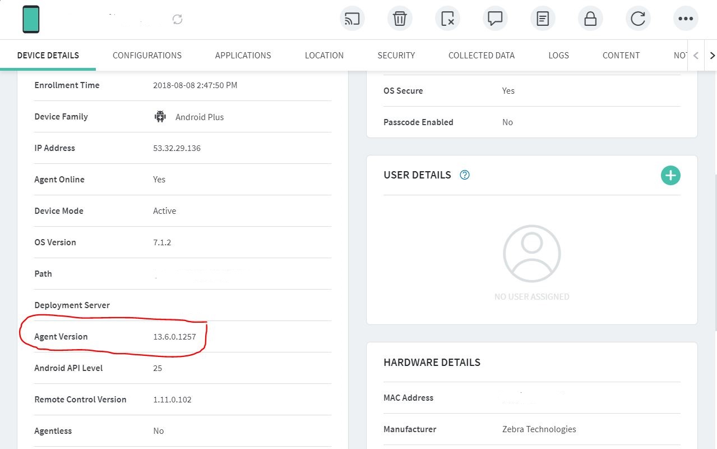Open the Applications tab
Viewport: 717px width, 449px height.
243,56
